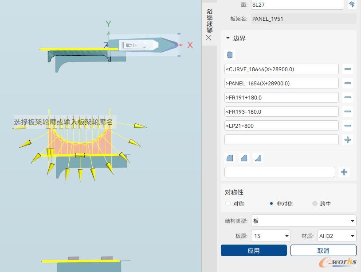Click the empty boundary input field
Image resolution: width=361 pixels, height=272 pixels.
[281, 140]
